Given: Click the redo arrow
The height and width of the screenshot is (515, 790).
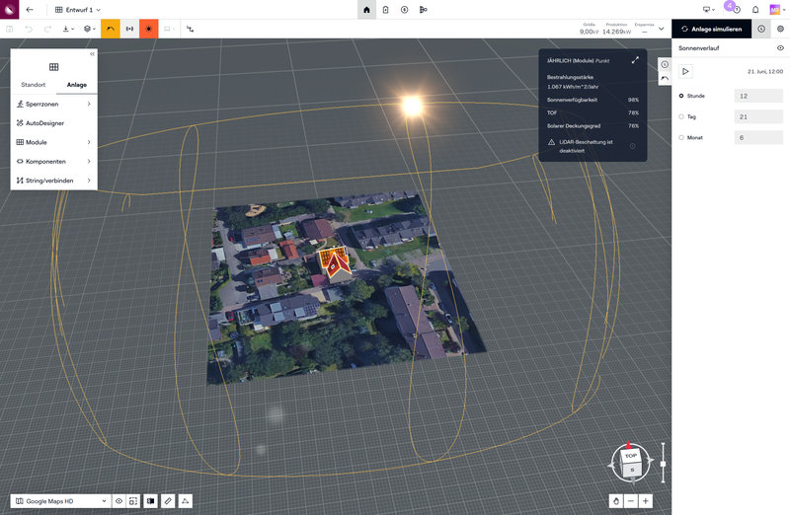Looking at the screenshot, I should (47, 29).
